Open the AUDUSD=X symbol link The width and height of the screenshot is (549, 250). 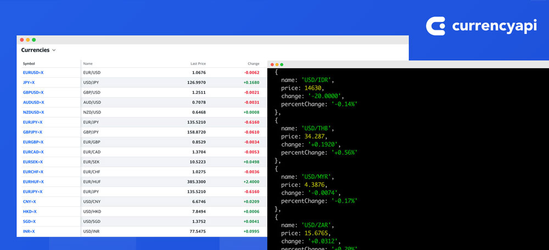(33, 102)
